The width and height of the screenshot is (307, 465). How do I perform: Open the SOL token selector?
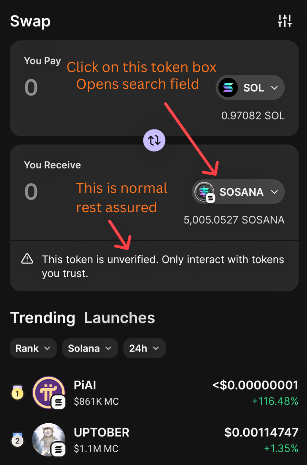coord(250,87)
